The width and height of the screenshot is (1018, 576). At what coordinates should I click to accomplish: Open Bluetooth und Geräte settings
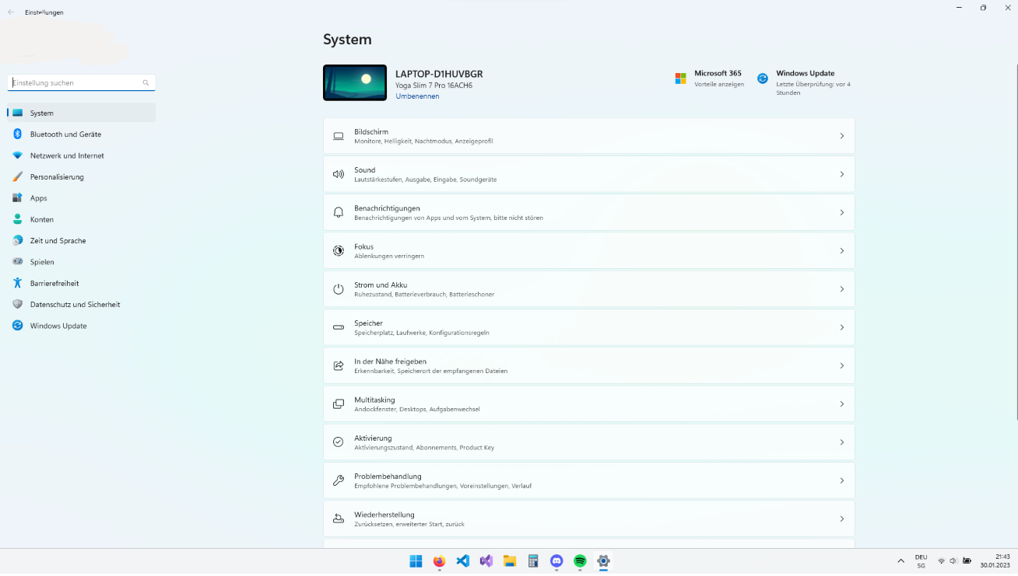click(x=65, y=134)
